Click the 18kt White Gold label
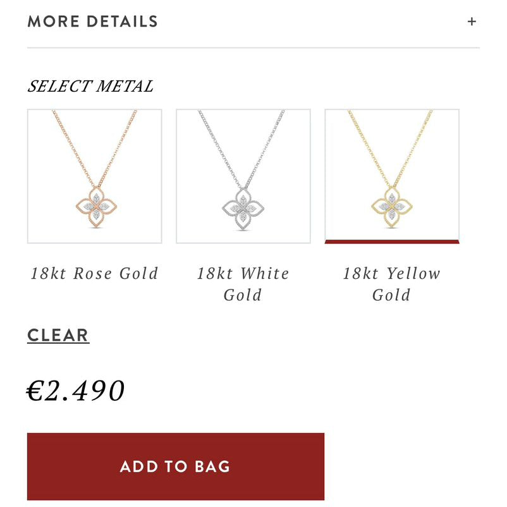The height and width of the screenshot is (507, 507). pyautogui.click(x=243, y=284)
